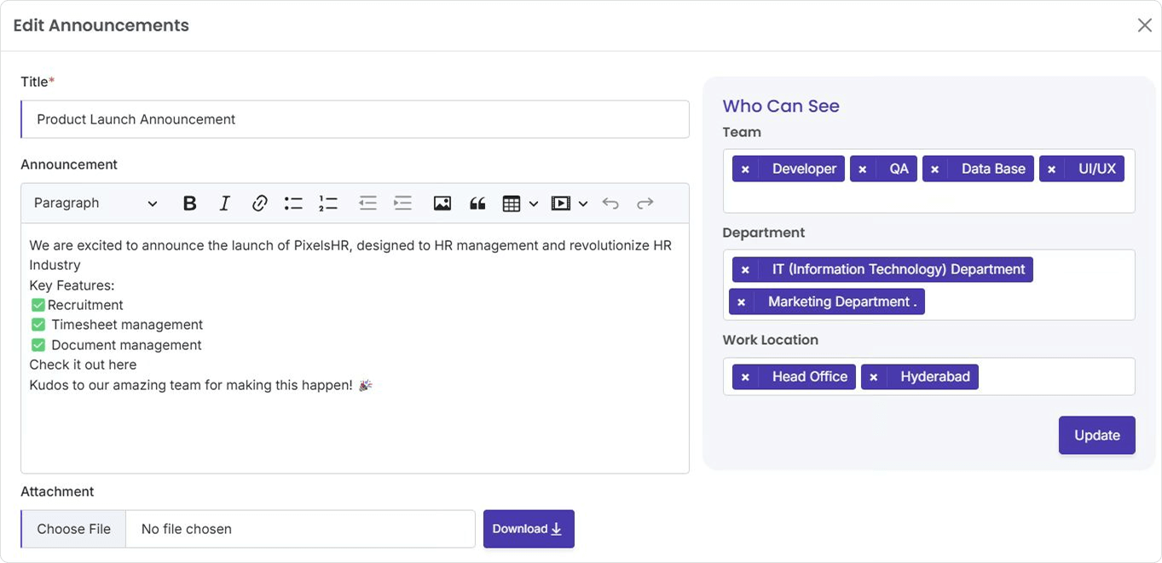Toggle bold formatting in the editor toolbar

tap(190, 204)
